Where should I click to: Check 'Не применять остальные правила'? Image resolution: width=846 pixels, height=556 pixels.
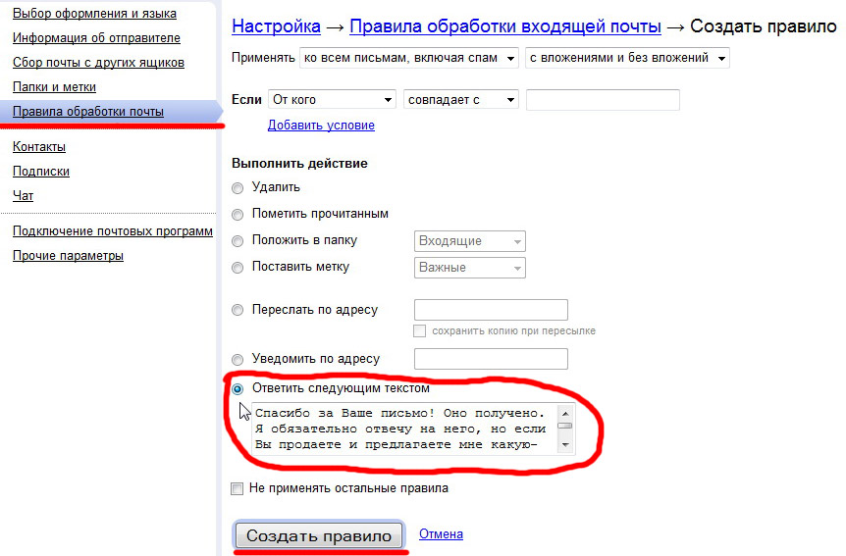[237, 488]
